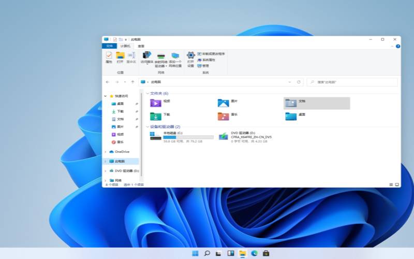The width and height of the screenshot is (414, 259).
Task: Go forward with the right arrow
Action: point(117,82)
